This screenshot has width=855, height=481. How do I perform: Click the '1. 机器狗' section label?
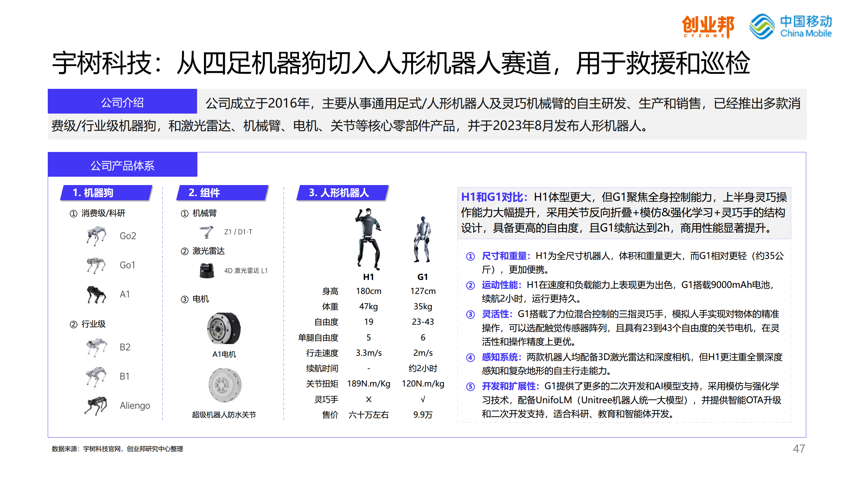pyautogui.click(x=106, y=193)
